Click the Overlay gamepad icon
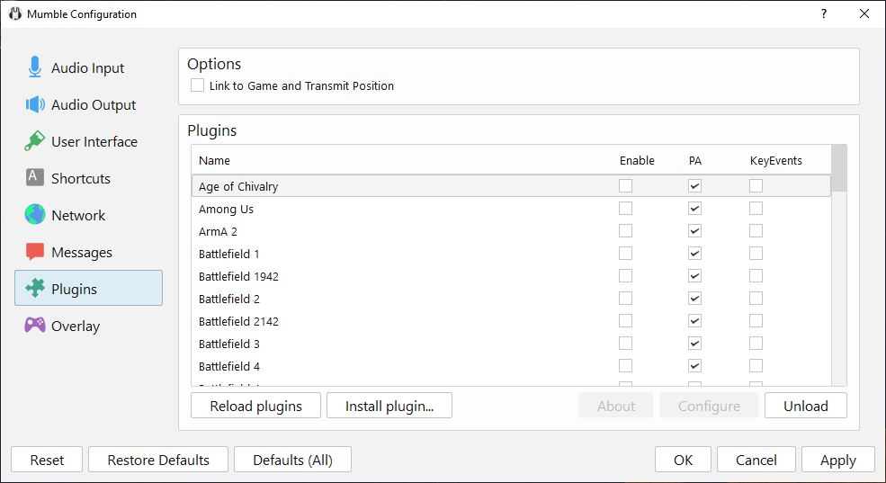 [34, 325]
